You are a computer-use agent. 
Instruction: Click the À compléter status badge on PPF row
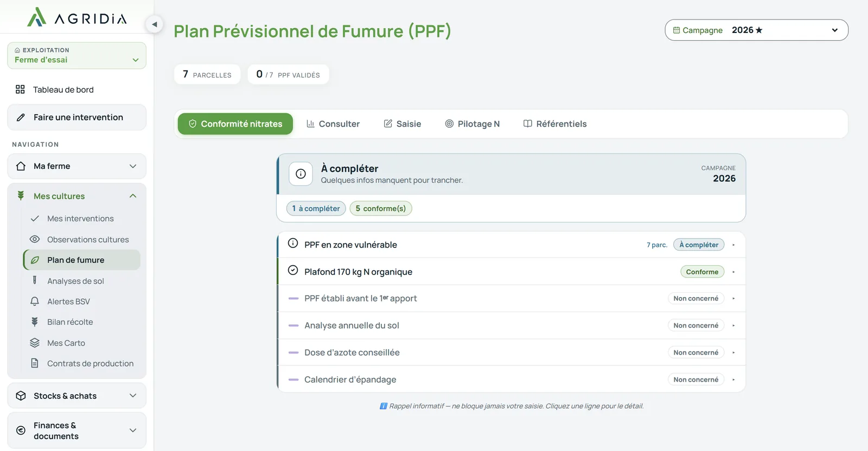pos(699,245)
